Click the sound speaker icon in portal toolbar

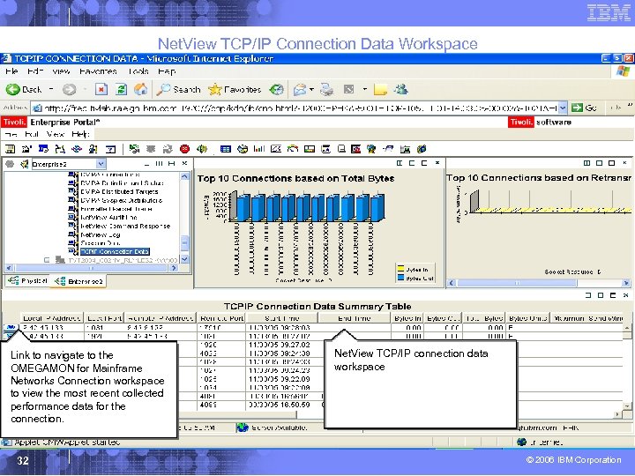pyautogui.click(x=202, y=149)
